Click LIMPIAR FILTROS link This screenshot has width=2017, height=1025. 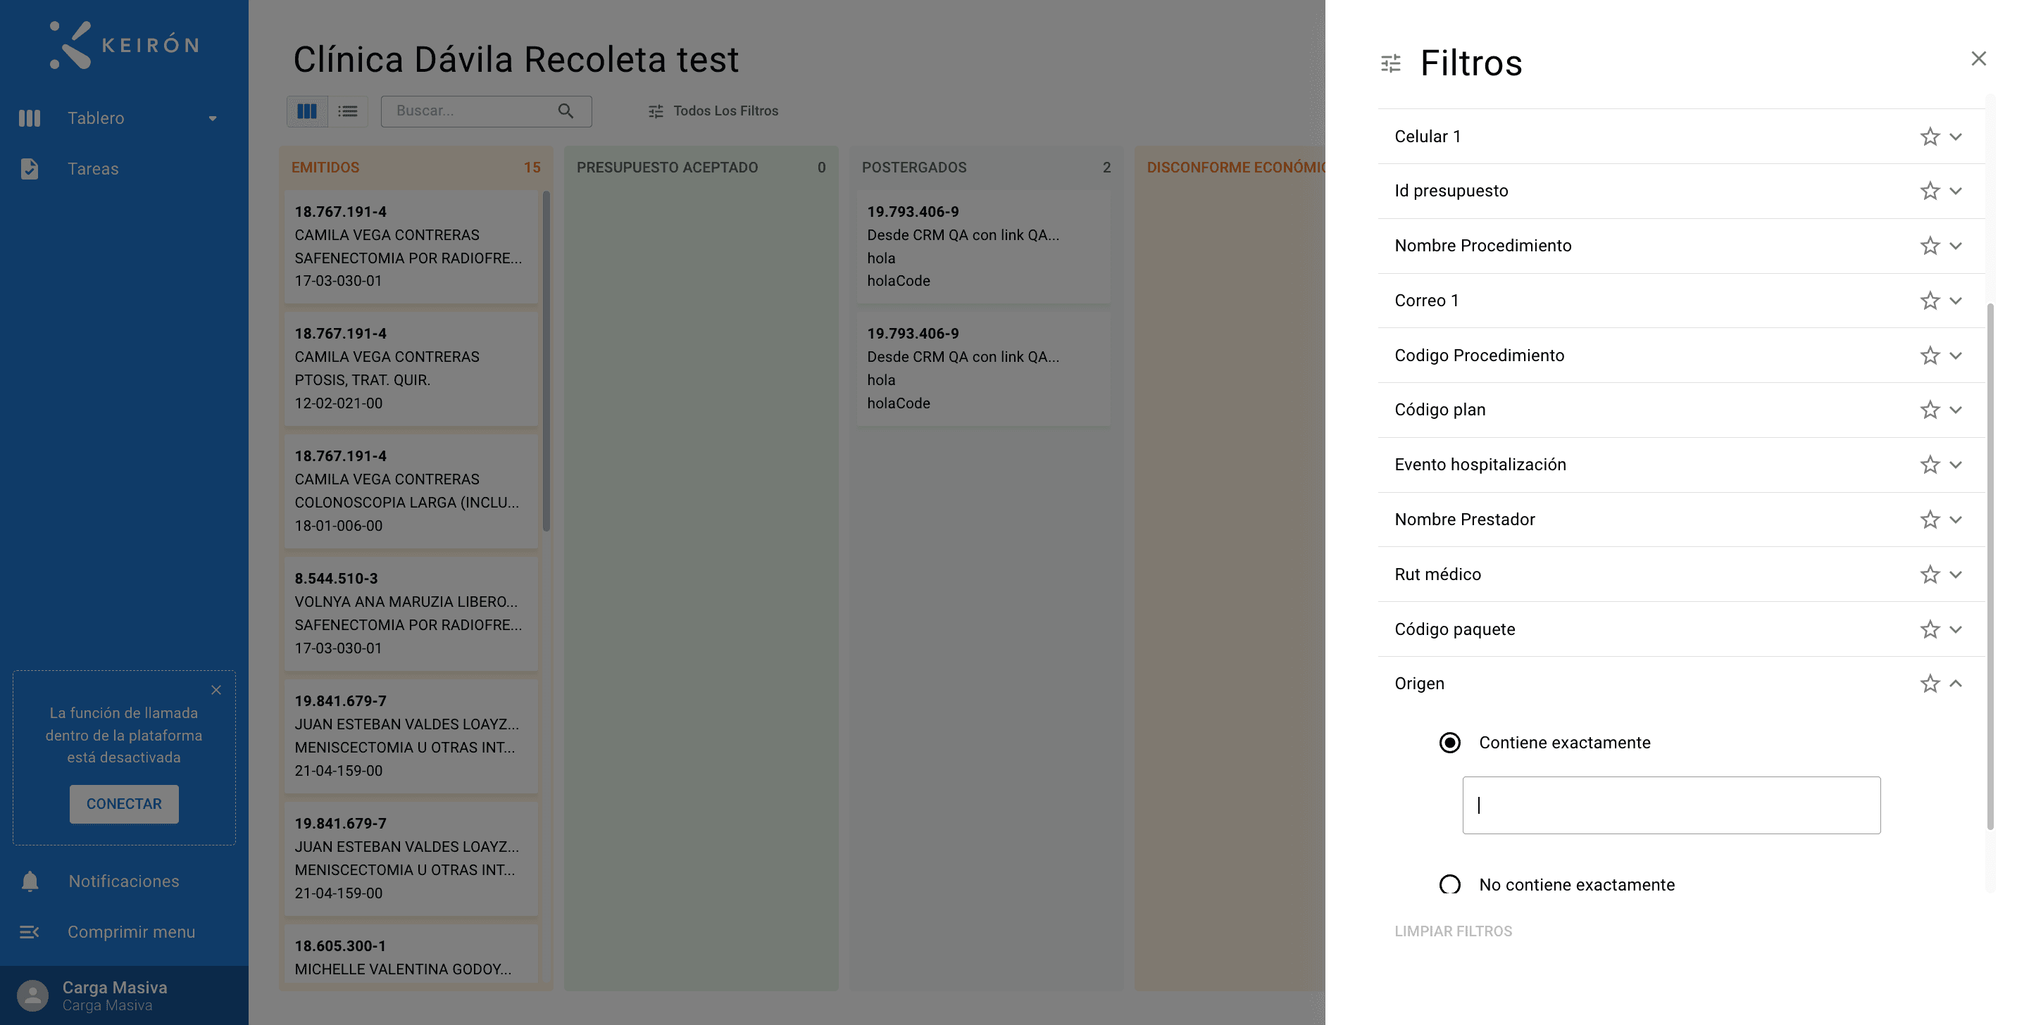[x=1454, y=931]
